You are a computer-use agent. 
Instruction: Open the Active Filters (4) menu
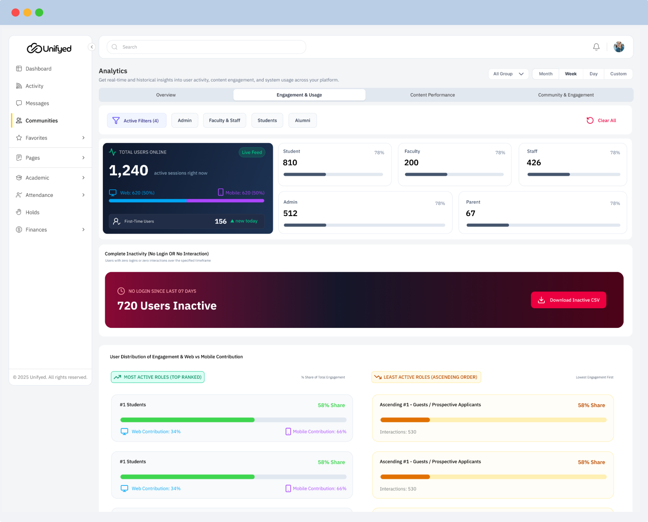pos(137,121)
